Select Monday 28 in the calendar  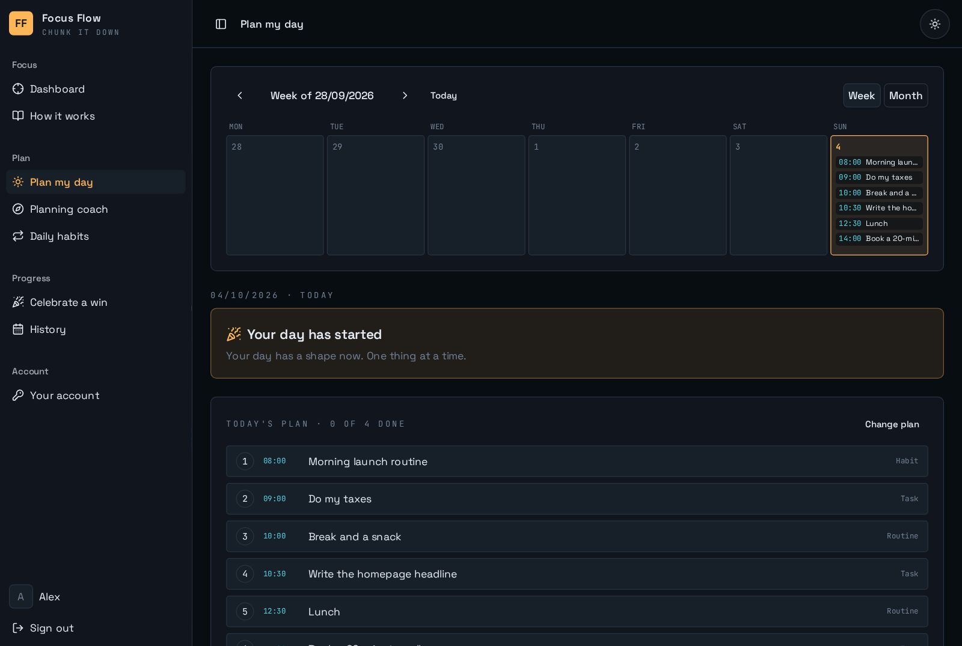[x=275, y=195]
